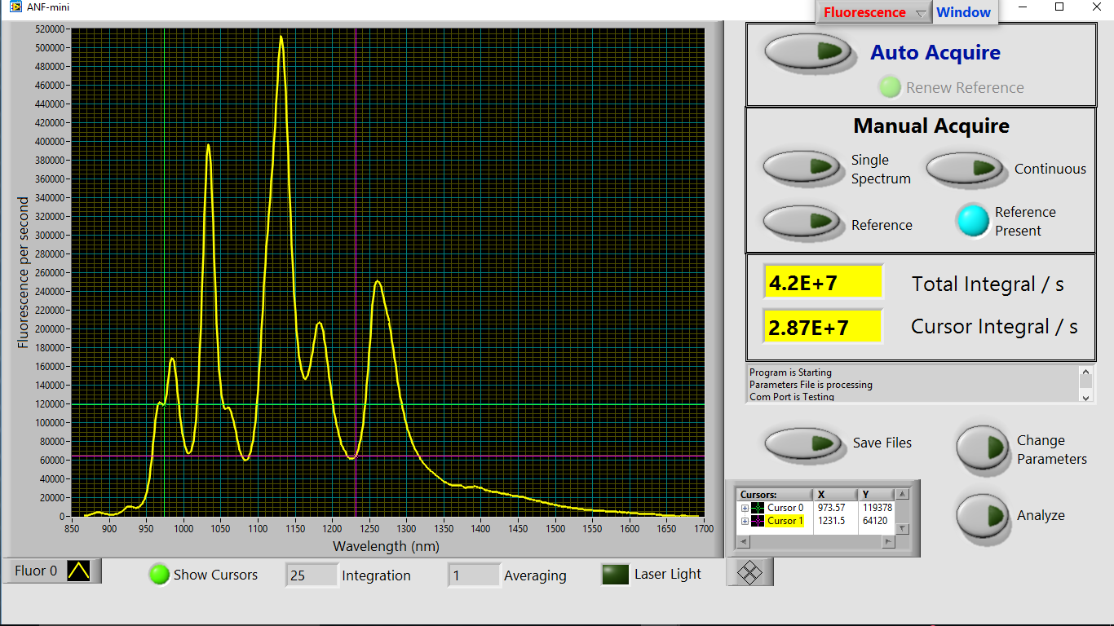Click the Y column header in cursor table

pos(877,495)
